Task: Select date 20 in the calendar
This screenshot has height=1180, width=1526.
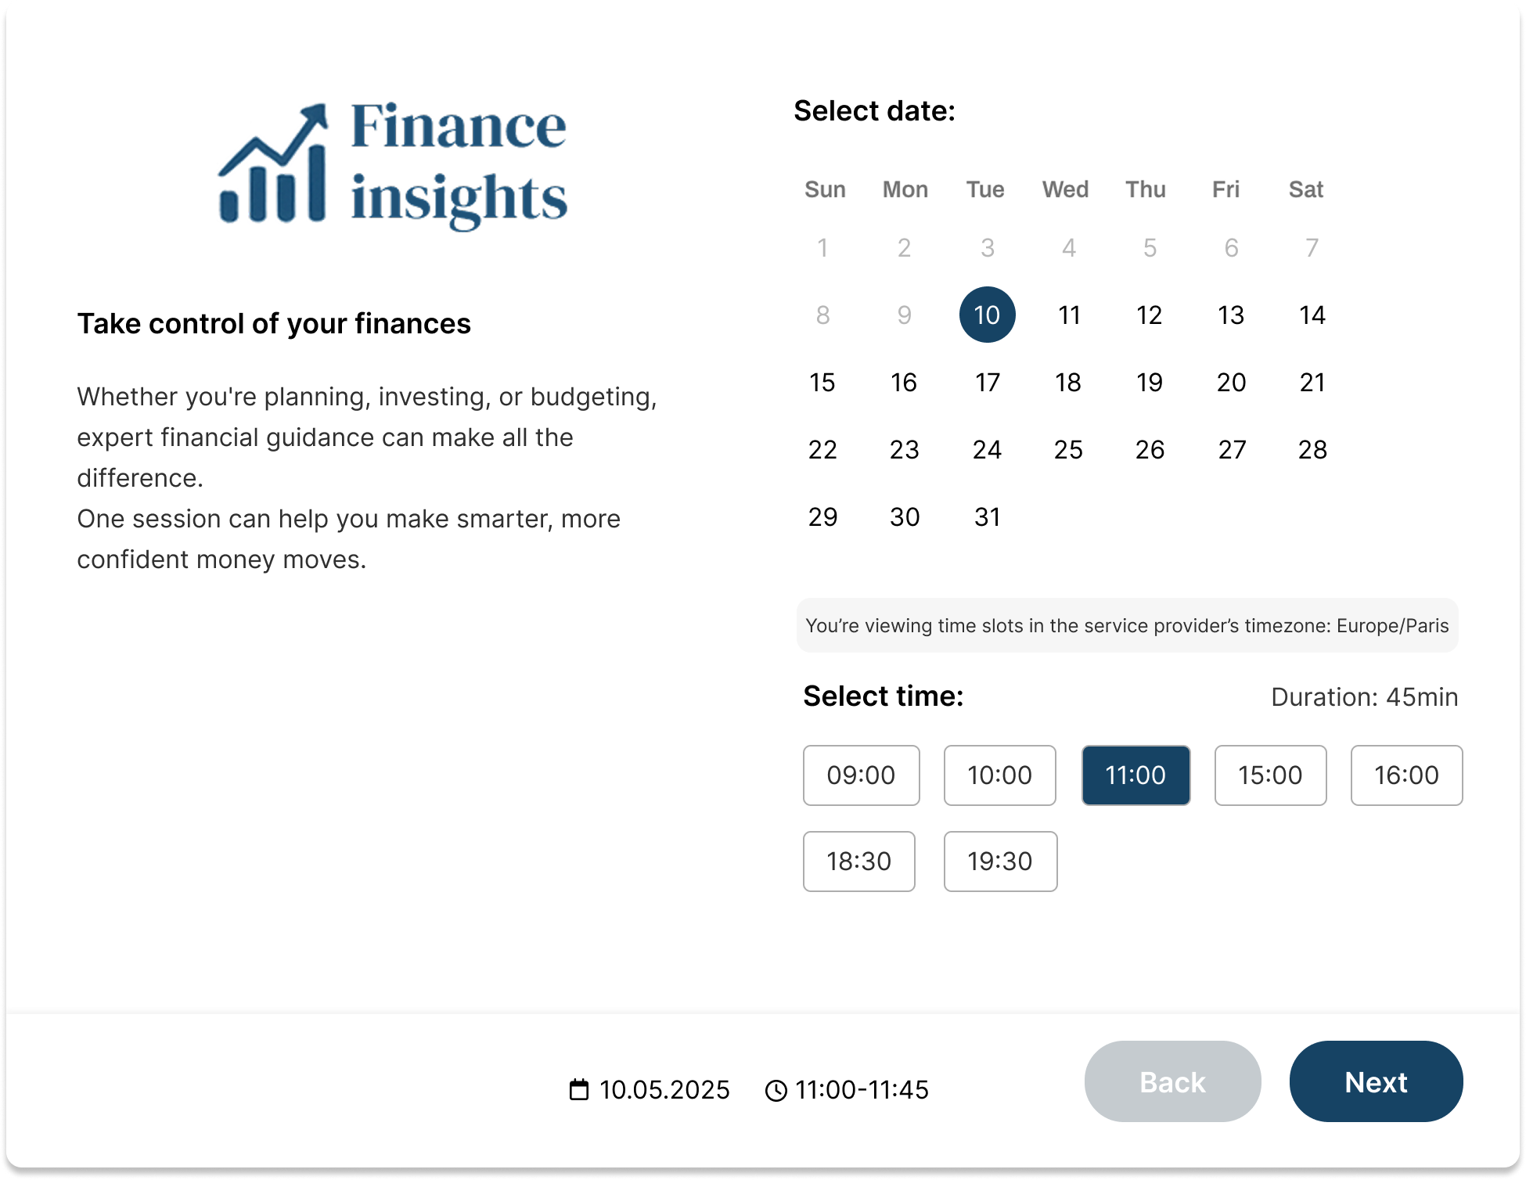Action: [1231, 382]
